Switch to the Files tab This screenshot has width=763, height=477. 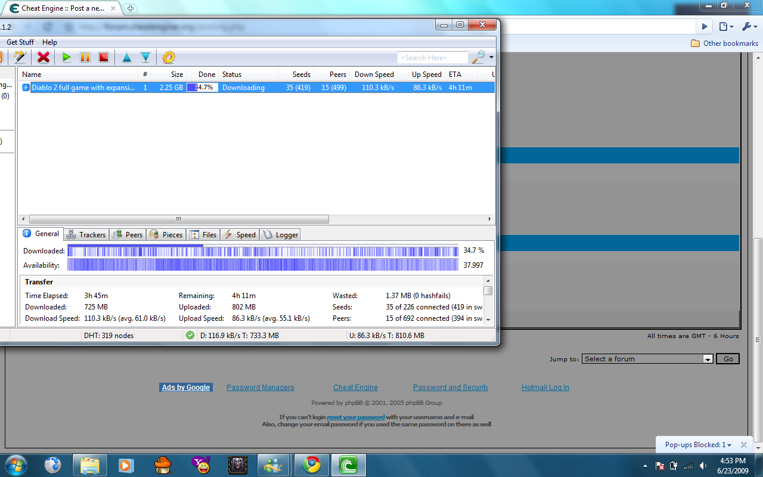pyautogui.click(x=203, y=234)
